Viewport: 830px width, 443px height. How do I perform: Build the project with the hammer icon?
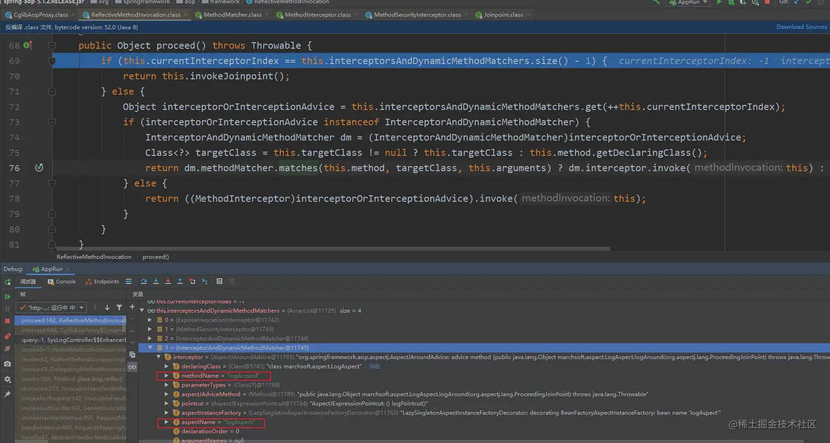tap(657, 2)
